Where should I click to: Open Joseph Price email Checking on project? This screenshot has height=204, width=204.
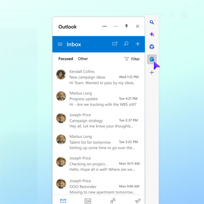(99, 164)
